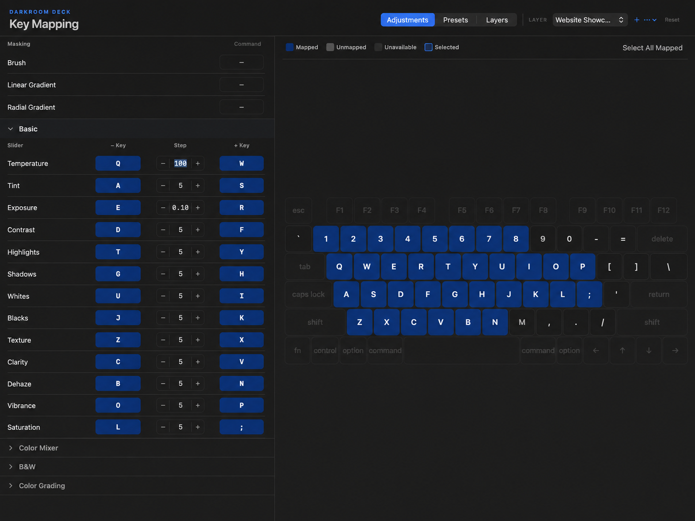The width and height of the screenshot is (695, 521).
Task: Click the Temperature step value field
Action: tap(180, 164)
